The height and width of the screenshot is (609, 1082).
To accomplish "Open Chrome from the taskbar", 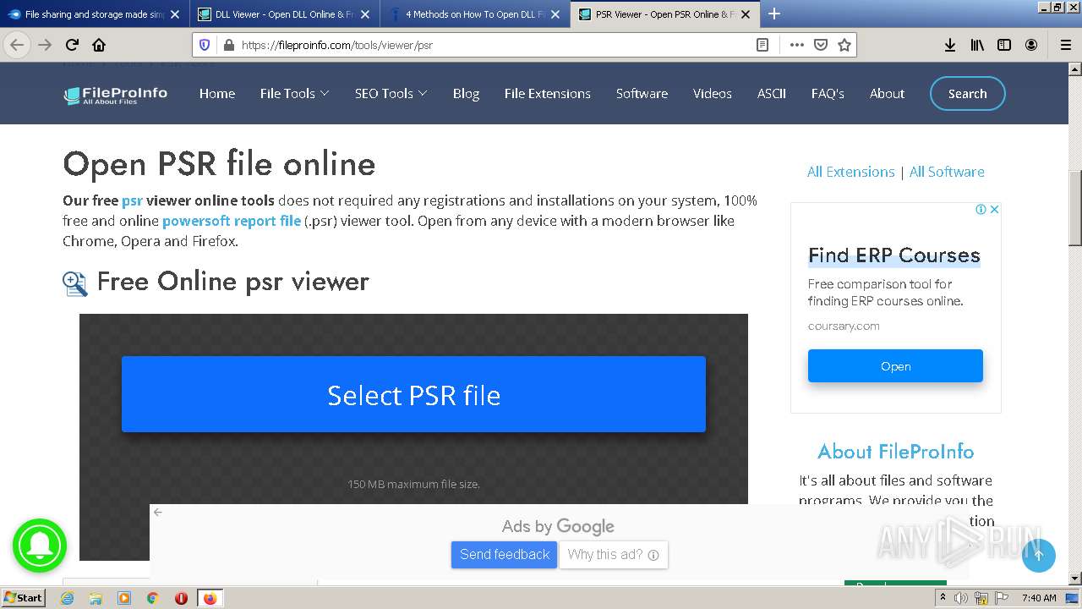I will (152, 598).
